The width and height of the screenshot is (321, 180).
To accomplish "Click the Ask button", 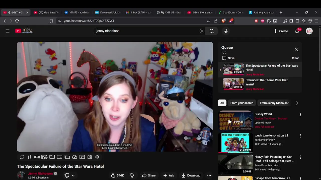I will pyautogui.click(x=169, y=175).
